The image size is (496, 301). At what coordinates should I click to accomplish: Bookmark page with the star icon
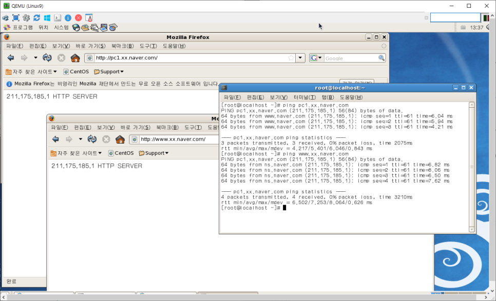point(291,58)
